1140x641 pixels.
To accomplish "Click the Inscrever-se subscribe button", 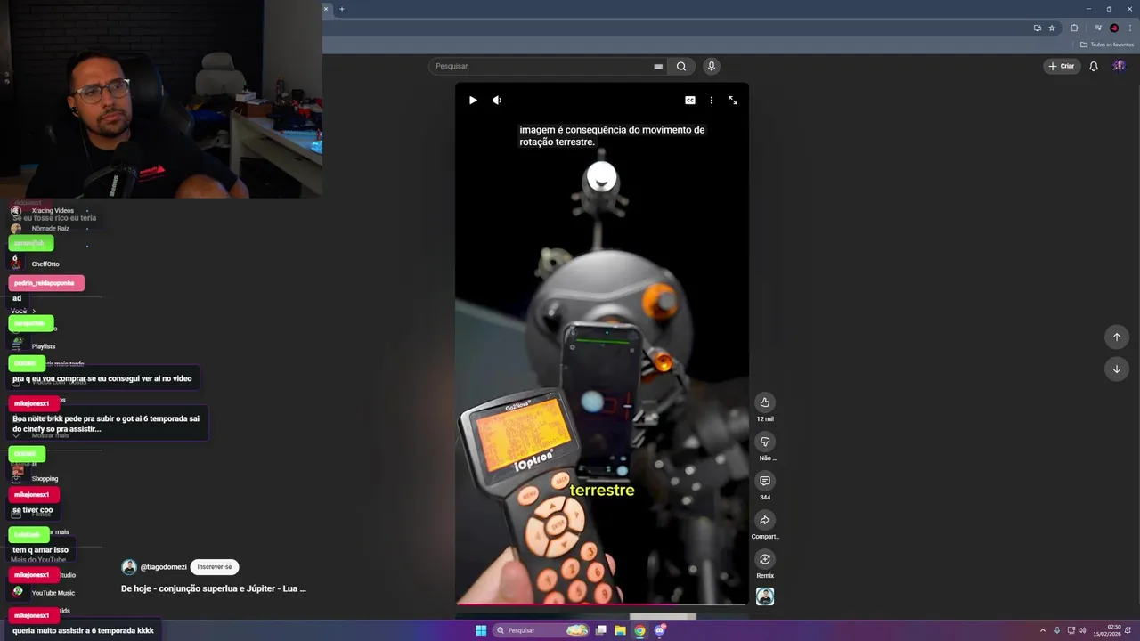I will point(215,567).
